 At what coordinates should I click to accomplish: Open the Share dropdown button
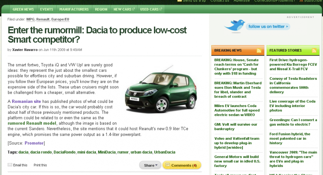[x=150, y=165]
